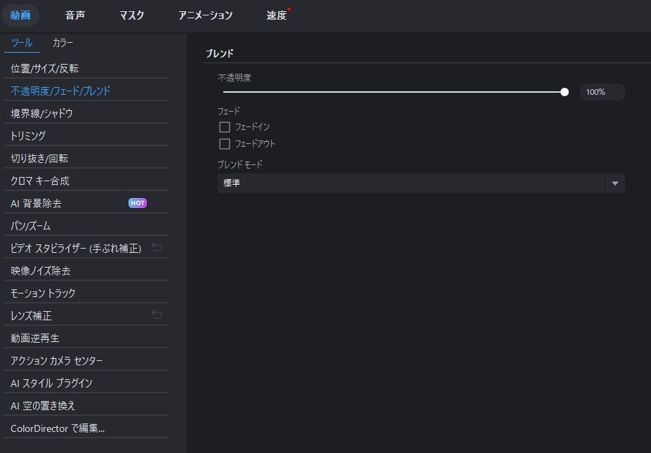The width and height of the screenshot is (651, 453).
Task: Switch to the カラー tab in the sidebar
Action: click(63, 43)
